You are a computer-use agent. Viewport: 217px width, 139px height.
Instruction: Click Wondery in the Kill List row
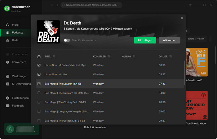tap(98, 74)
